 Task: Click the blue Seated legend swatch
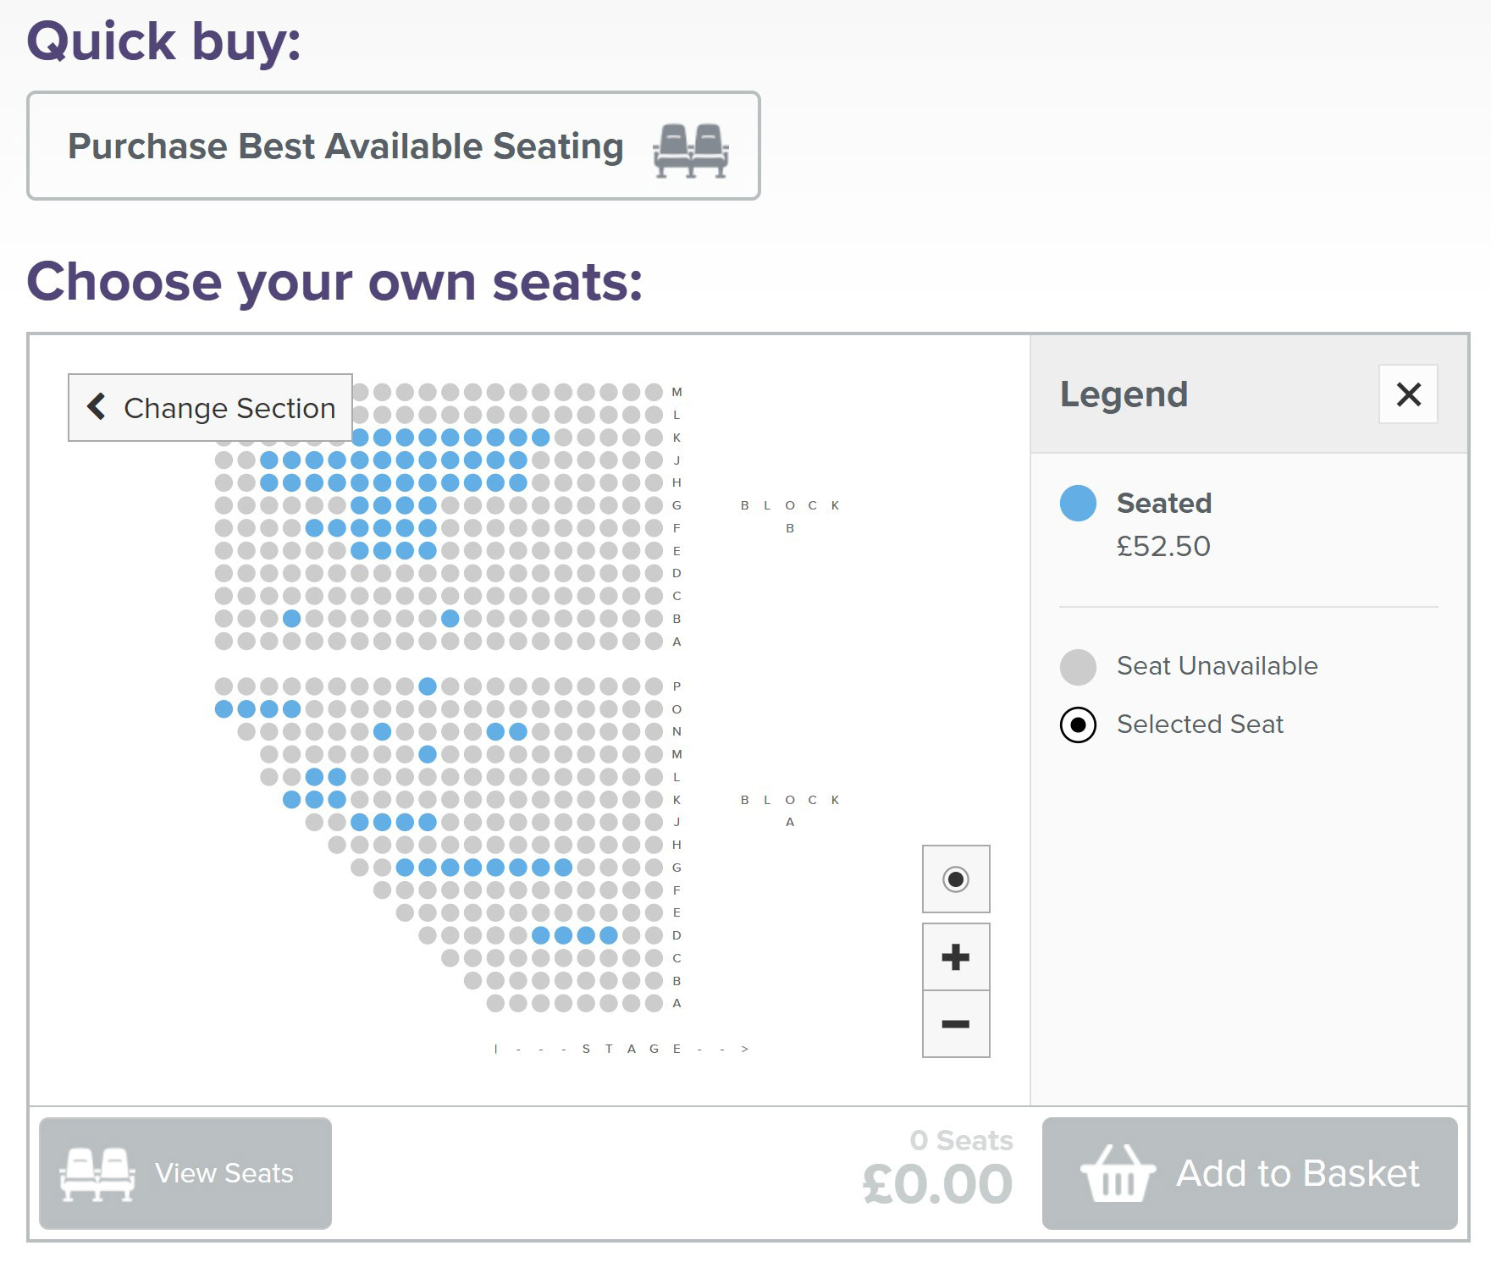coord(1078,504)
